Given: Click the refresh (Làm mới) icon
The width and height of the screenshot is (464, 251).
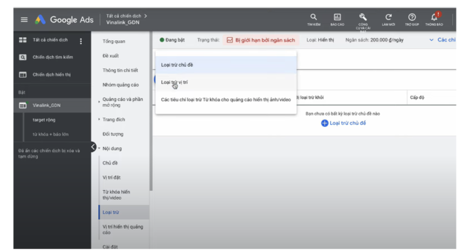Looking at the screenshot, I should tap(388, 19).
